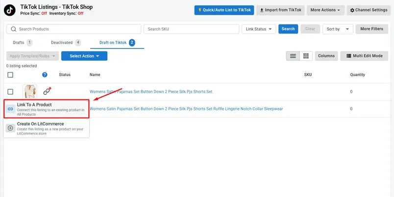Click the Clear button
394x197 pixels.
(310, 29)
